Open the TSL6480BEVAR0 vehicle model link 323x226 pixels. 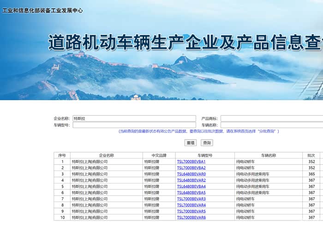pos(191,174)
